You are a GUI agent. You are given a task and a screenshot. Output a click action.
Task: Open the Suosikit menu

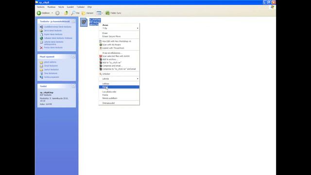(70, 7)
